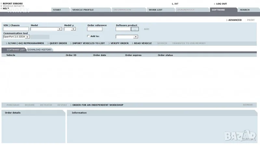Open the Search tab
The height and width of the screenshot is (145, 260).
coord(244,10)
